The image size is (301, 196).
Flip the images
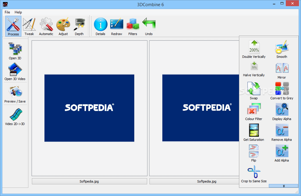[x=254, y=153]
